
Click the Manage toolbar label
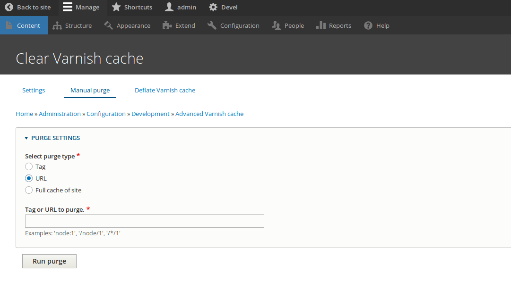87,7
